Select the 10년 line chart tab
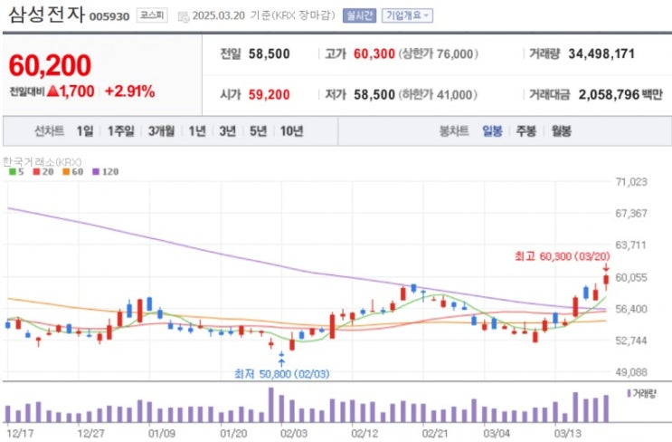672x442 pixels. [x=292, y=131]
